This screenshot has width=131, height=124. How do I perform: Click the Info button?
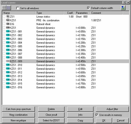pos(80,115)
